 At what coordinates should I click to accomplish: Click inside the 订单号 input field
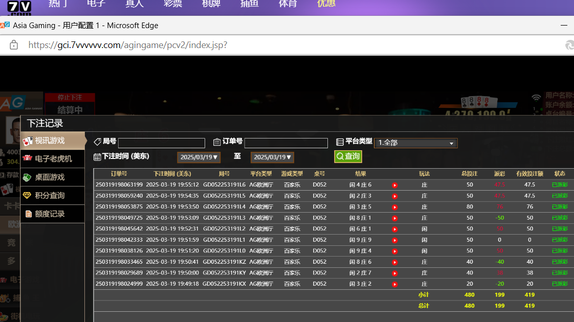[286, 143]
